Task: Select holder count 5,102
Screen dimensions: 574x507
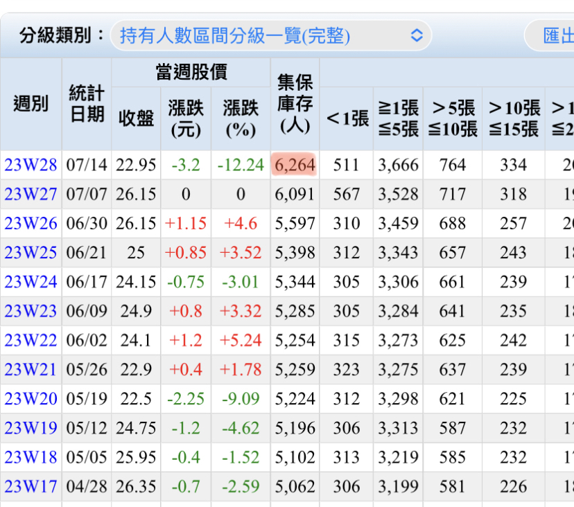Action: [x=295, y=457]
